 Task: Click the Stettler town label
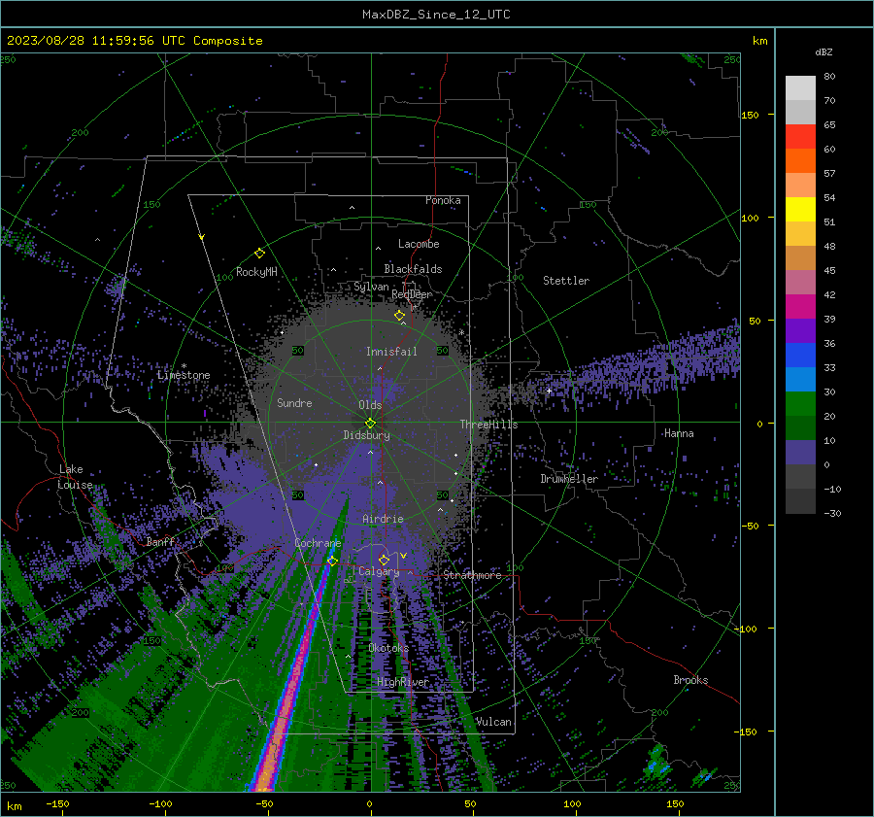tap(566, 281)
